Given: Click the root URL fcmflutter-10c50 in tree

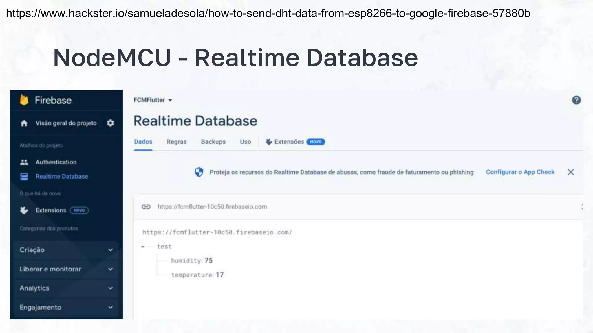Looking at the screenshot, I should pos(217,232).
